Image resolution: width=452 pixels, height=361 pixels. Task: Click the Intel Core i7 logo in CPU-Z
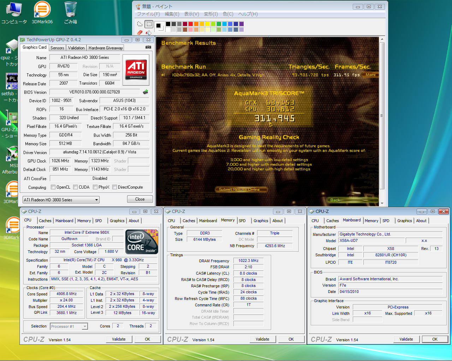click(x=142, y=242)
